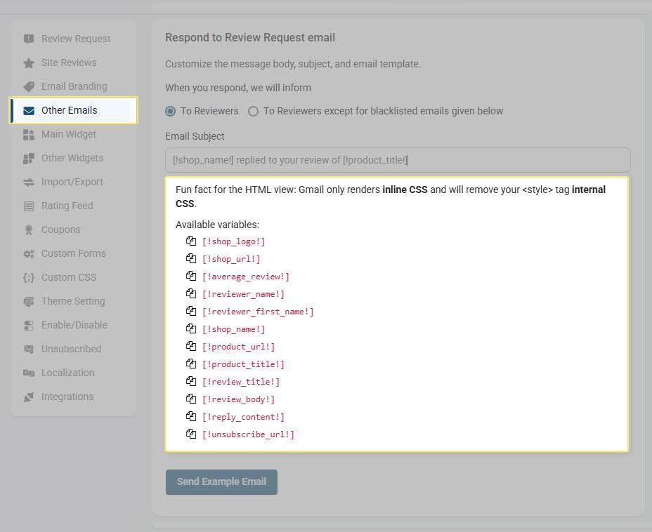The width and height of the screenshot is (652, 532).
Task: Copy the [!shop_logo!] variable using its copy icon
Action: click(x=190, y=241)
